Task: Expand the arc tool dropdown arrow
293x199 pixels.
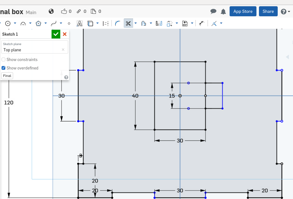Action: [30, 23]
